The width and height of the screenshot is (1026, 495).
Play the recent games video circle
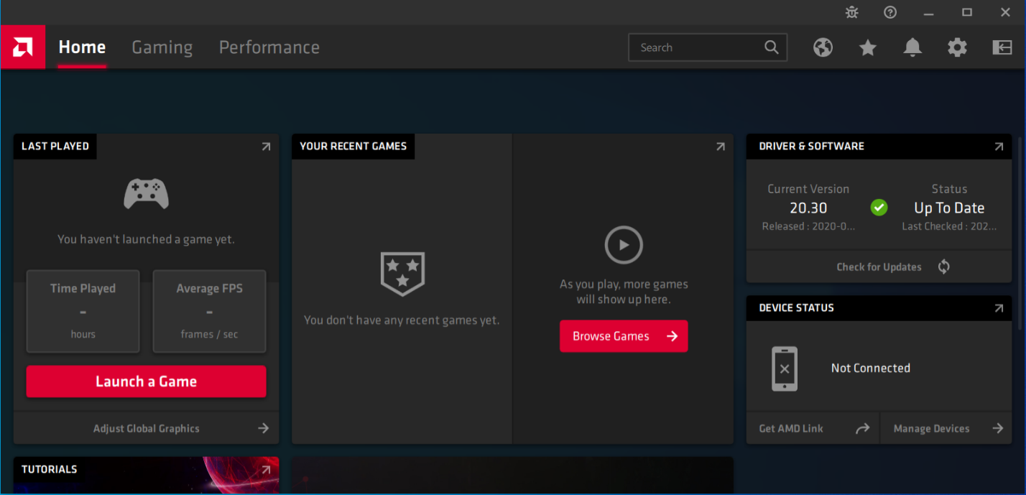(x=624, y=245)
